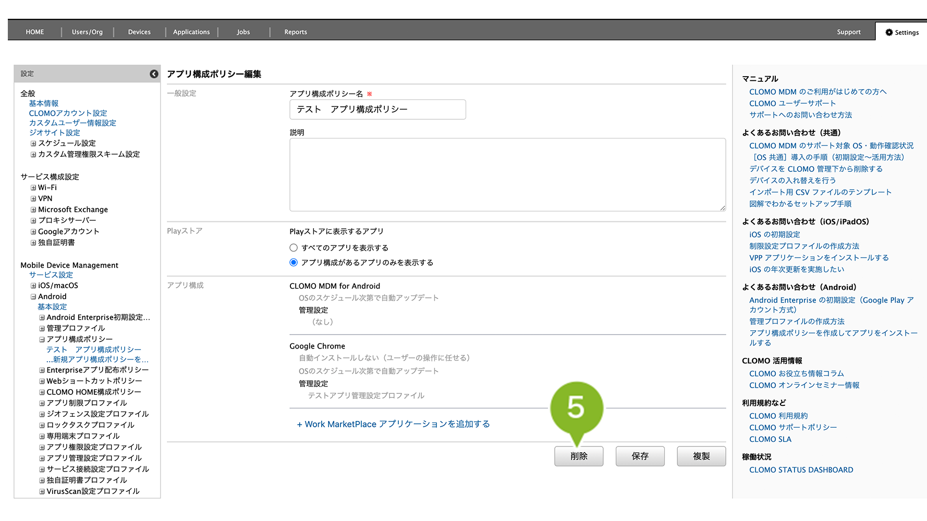Image resolution: width=927 pixels, height=521 pixels.
Task: Click into the 説明 description textarea
Action: (507, 175)
